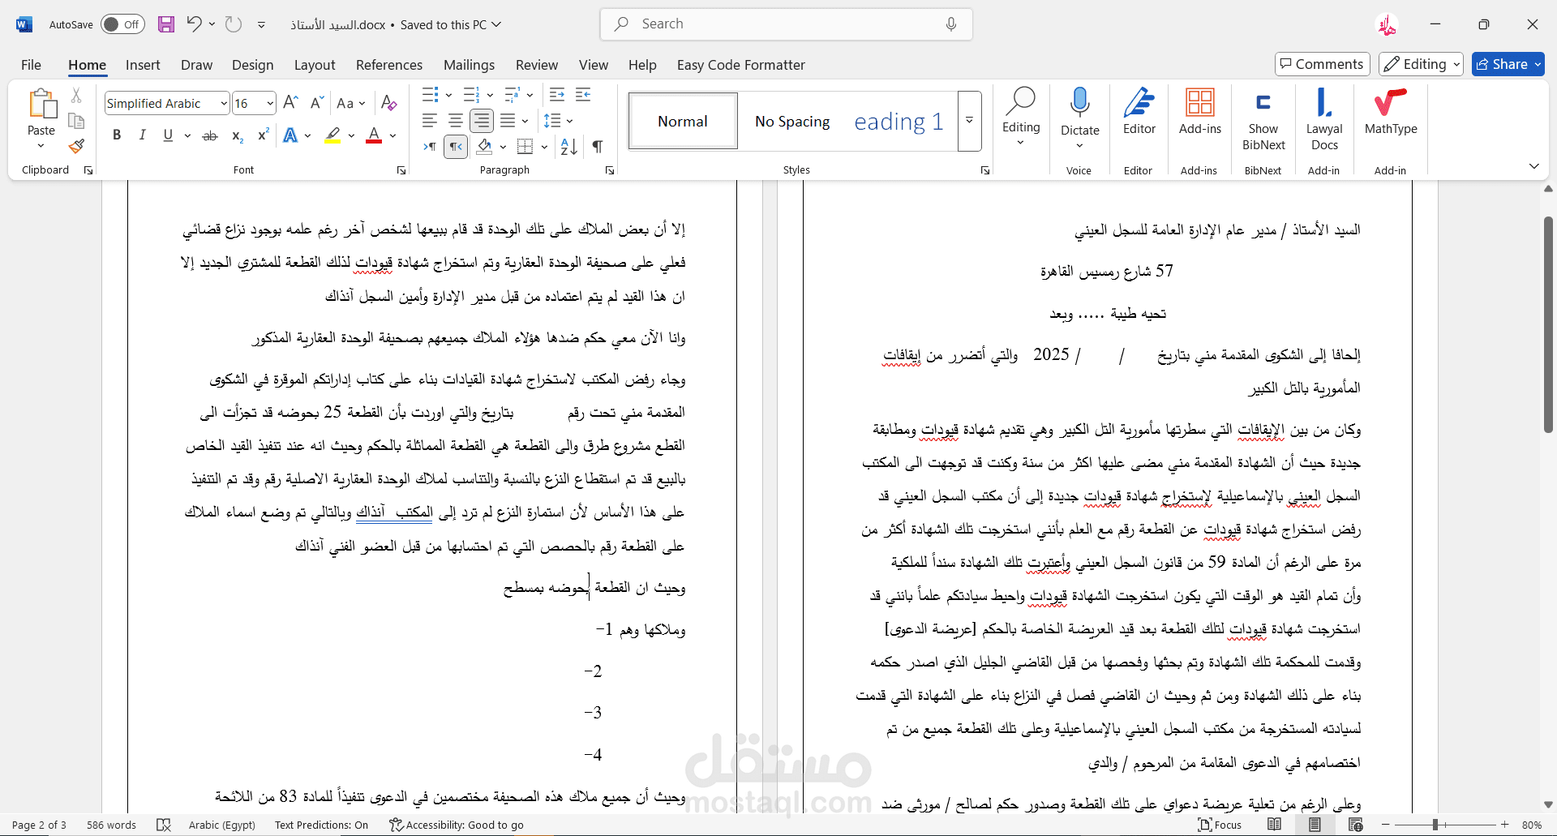Save the document with the save icon
Viewport: 1557px width, 836px height.
click(x=166, y=24)
